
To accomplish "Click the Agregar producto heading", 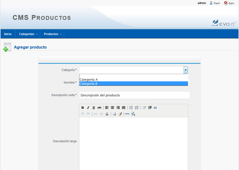I will pos(30,47).
